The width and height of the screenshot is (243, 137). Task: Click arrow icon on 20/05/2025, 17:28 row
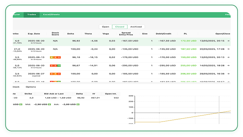click(x=228, y=49)
